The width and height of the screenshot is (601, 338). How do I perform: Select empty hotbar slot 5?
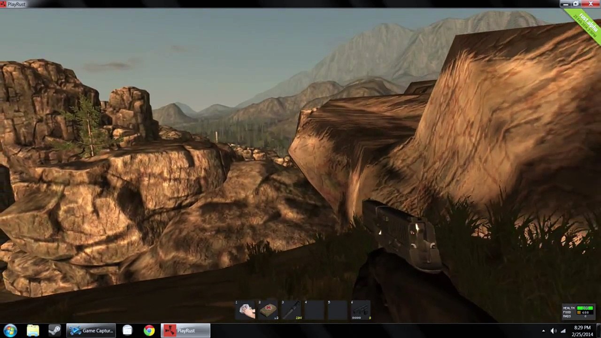pyautogui.click(x=338, y=310)
